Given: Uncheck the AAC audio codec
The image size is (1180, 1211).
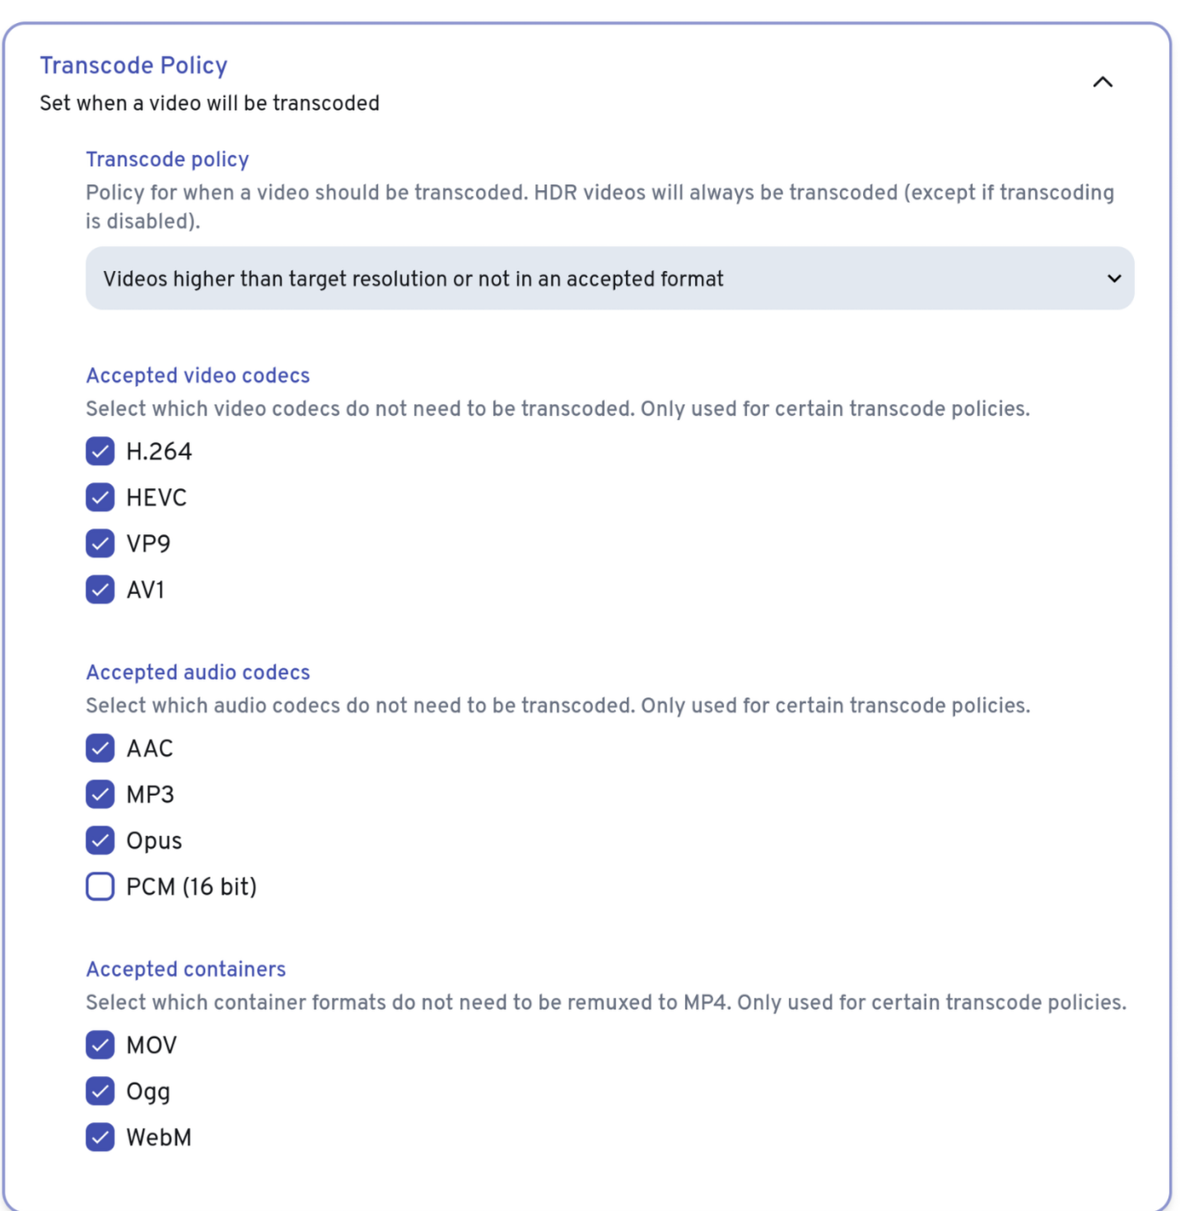Looking at the screenshot, I should 100,748.
